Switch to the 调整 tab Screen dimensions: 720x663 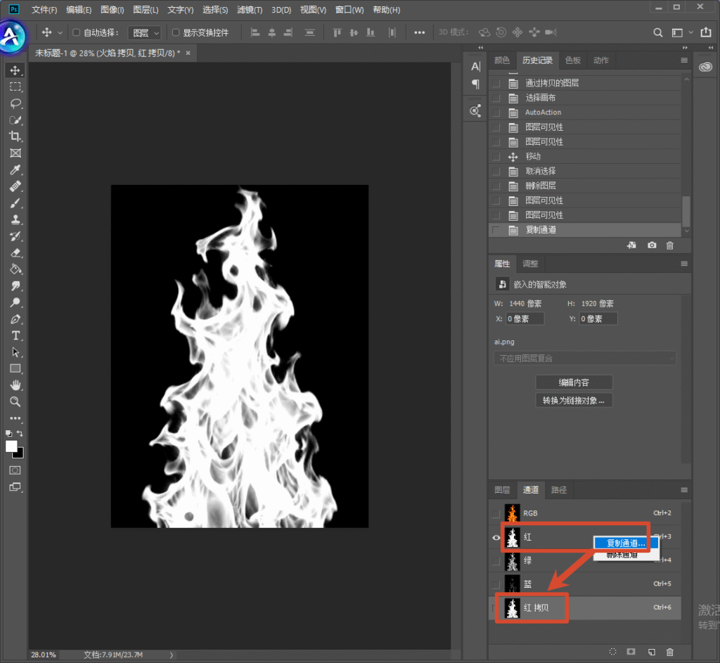[x=530, y=264]
